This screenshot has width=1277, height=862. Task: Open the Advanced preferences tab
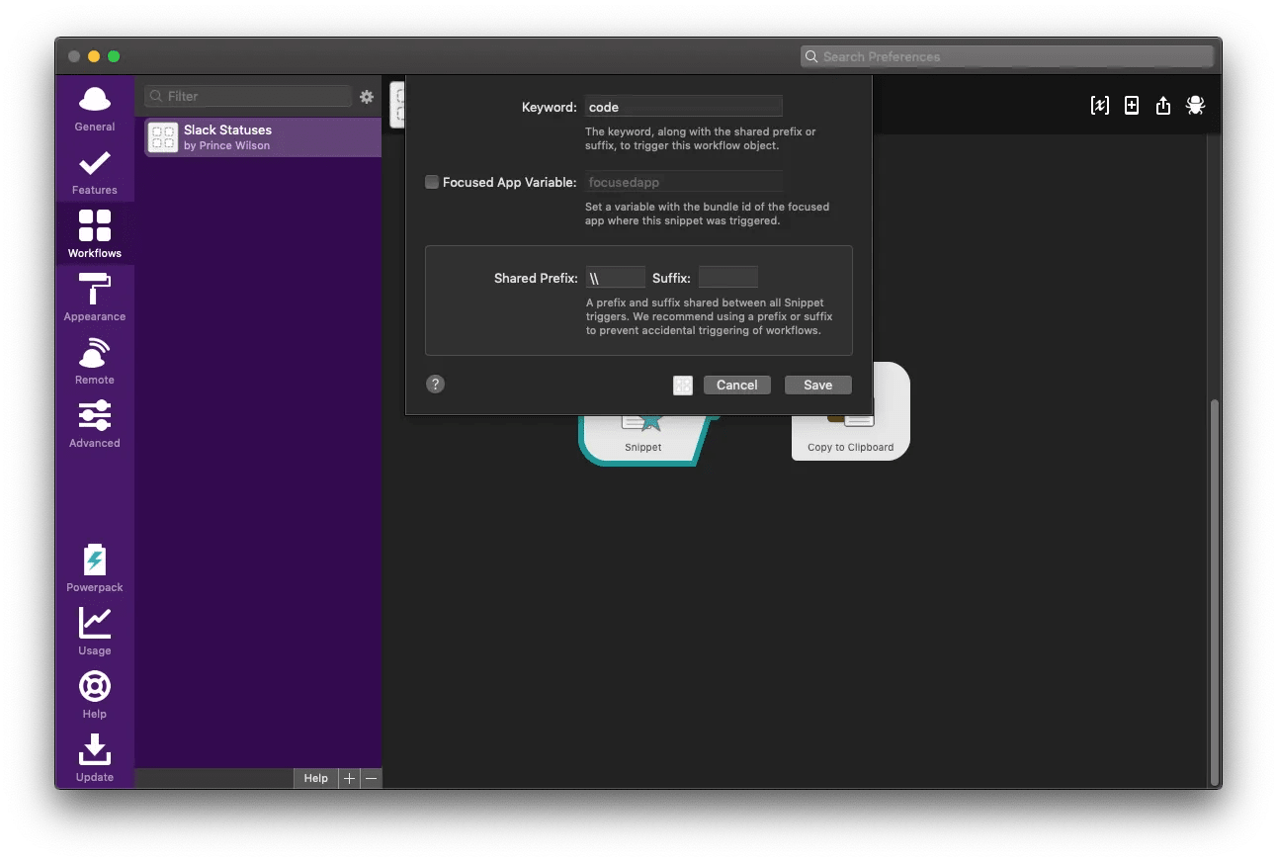pyautogui.click(x=94, y=423)
